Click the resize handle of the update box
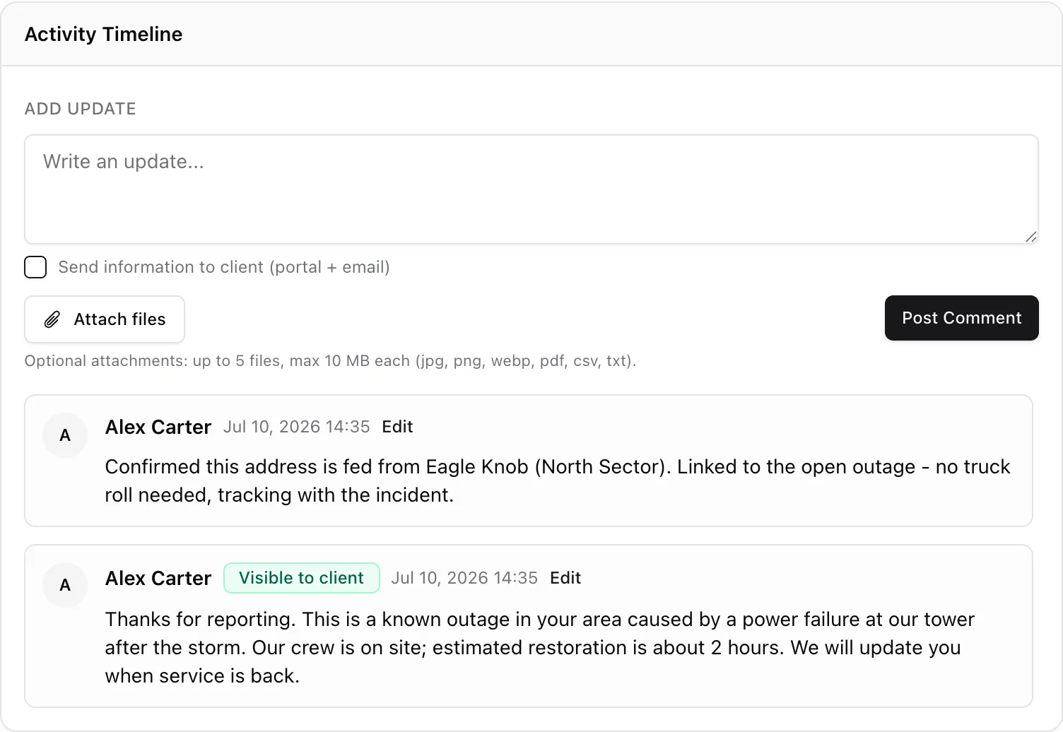 pyautogui.click(x=1031, y=237)
